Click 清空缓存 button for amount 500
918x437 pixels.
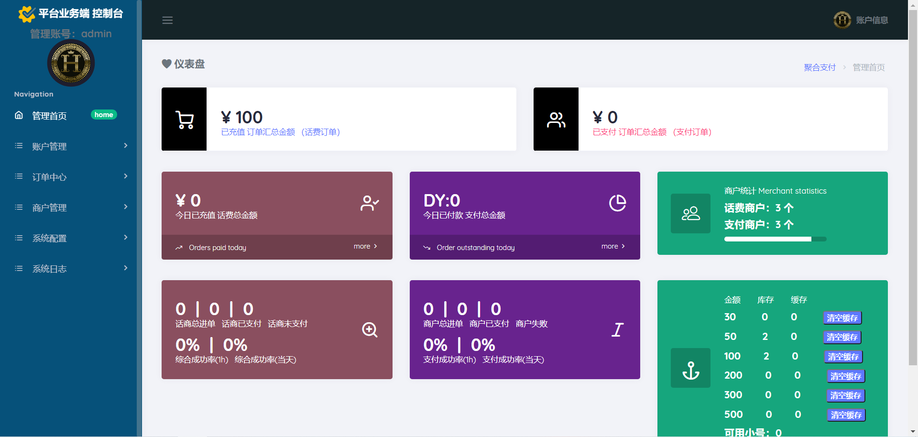pos(846,415)
